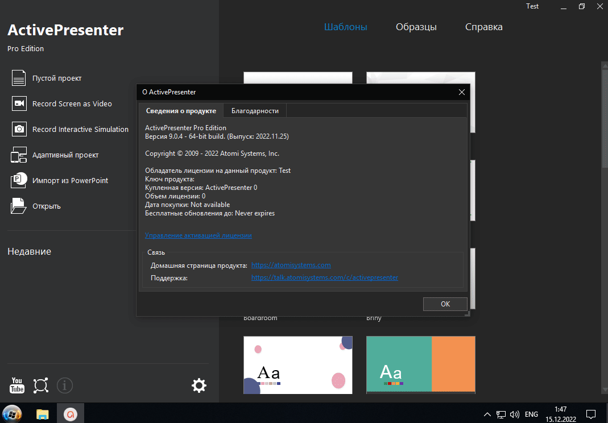
Task: Click the community nodes icon beside YouTube
Action: 41,385
